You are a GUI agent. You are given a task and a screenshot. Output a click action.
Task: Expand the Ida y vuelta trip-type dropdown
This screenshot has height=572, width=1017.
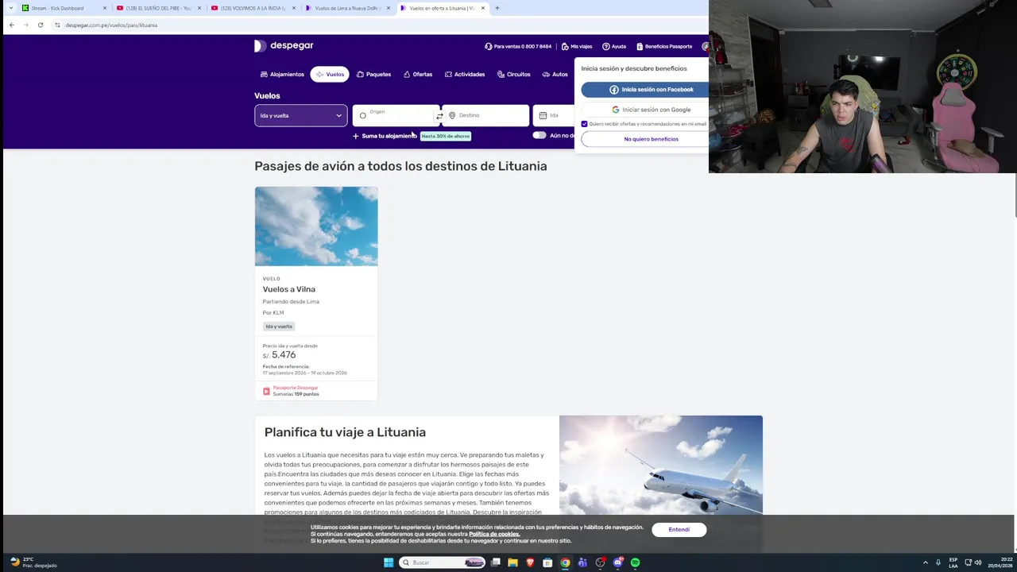coord(300,115)
